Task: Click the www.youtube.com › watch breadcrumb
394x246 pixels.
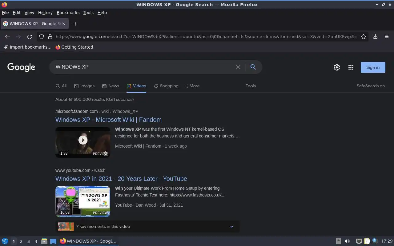Action: (x=80, y=170)
